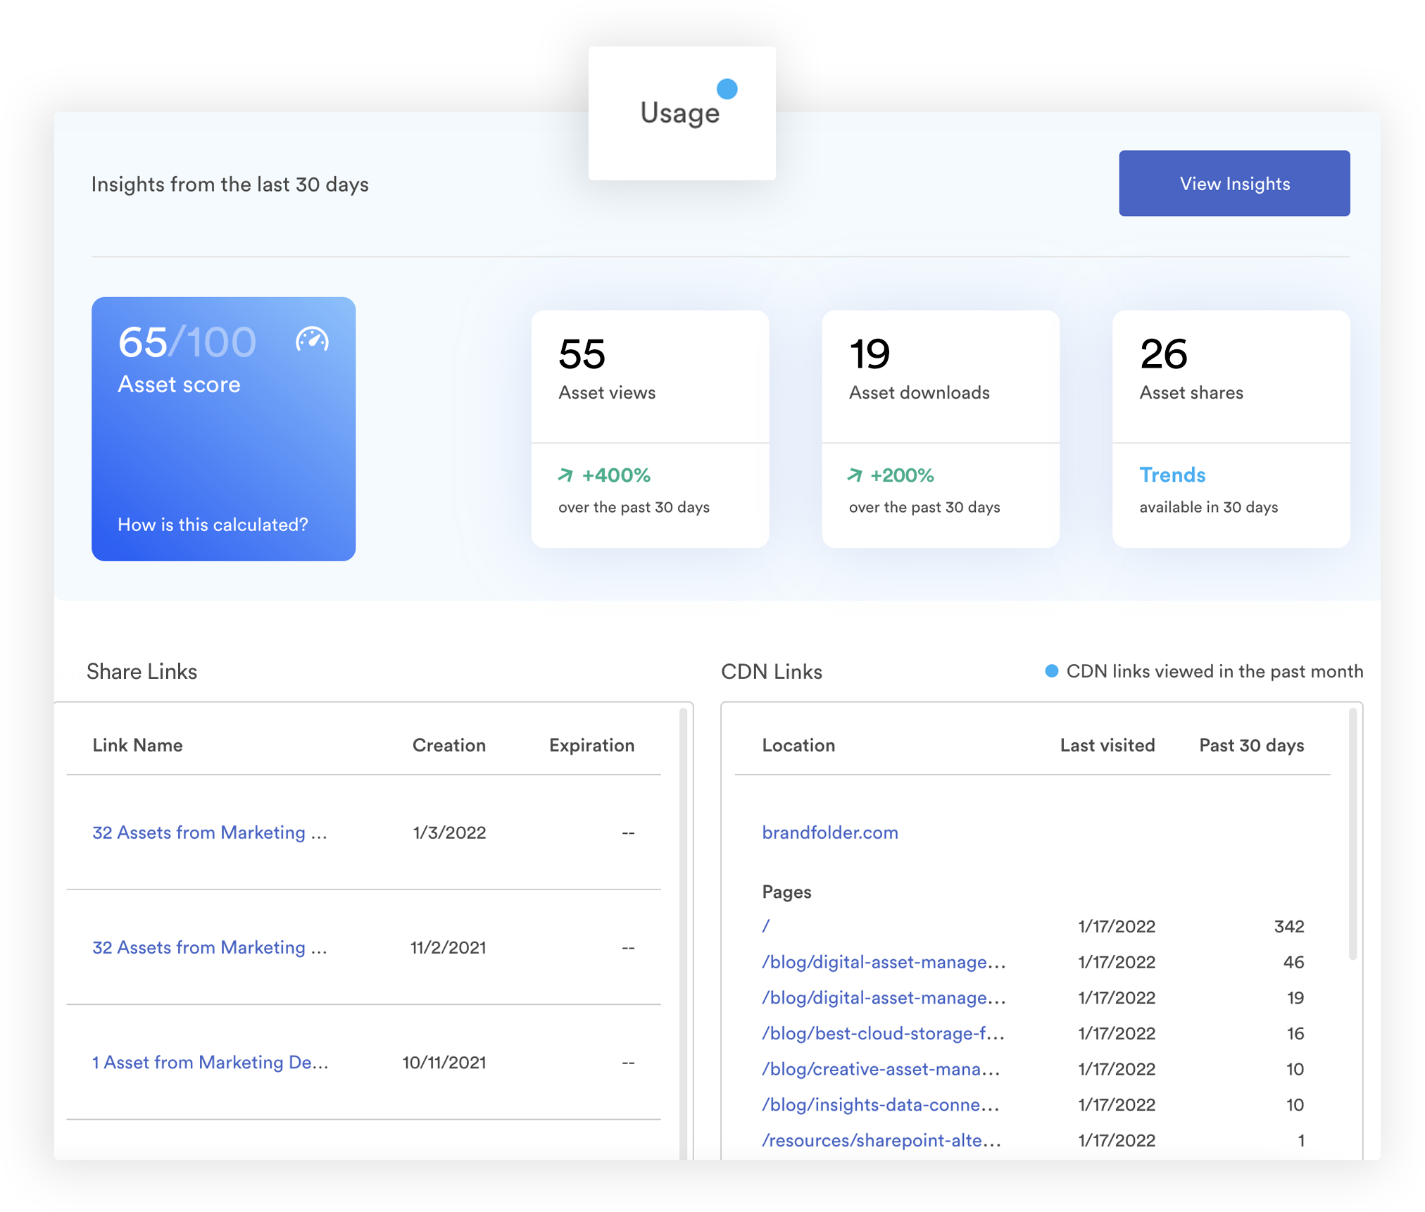The height and width of the screenshot is (1212, 1425).
Task: Open the brandfolder.com link
Action: coord(830,832)
